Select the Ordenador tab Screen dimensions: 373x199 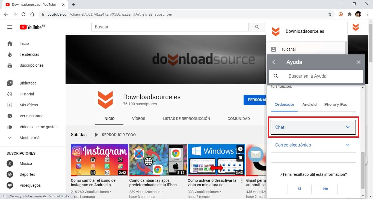(x=285, y=104)
